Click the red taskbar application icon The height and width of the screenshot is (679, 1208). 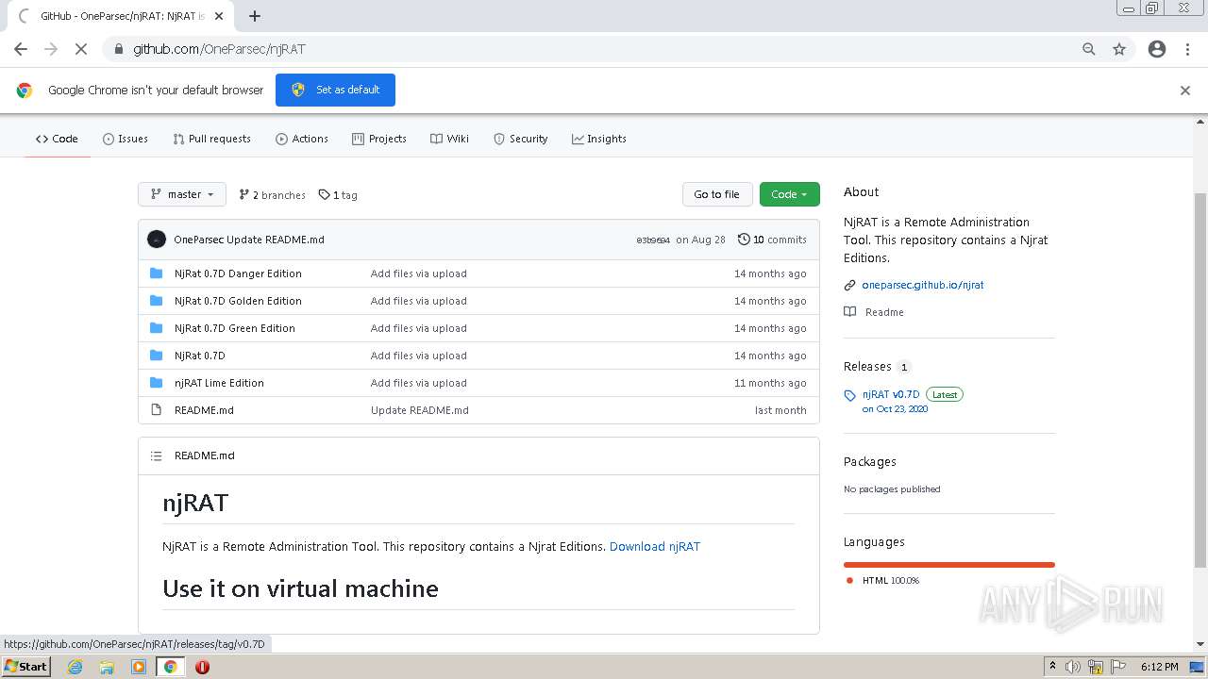202,667
